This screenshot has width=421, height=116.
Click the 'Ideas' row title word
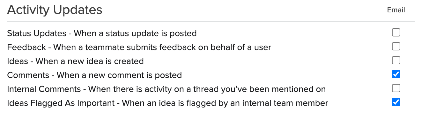pyautogui.click(x=17, y=61)
